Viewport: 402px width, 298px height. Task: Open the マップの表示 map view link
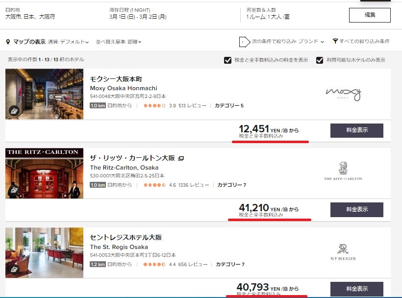29,42
